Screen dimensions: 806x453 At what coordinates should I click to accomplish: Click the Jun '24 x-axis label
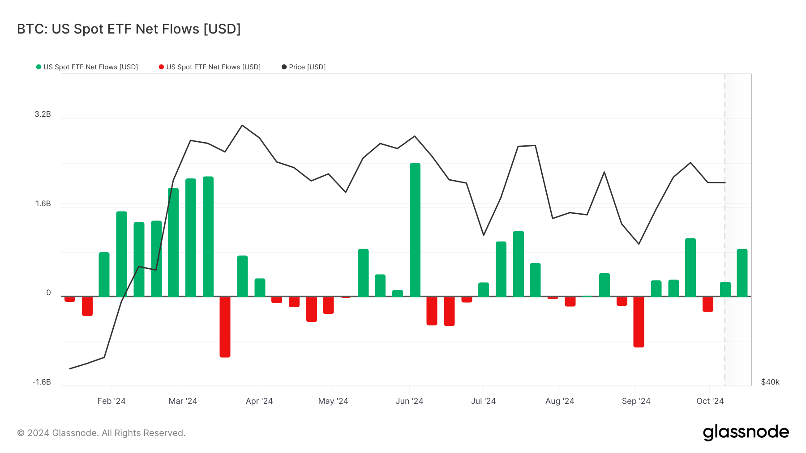[x=409, y=401]
